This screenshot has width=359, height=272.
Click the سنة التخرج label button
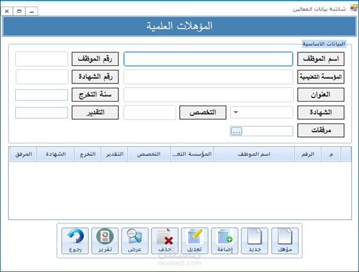pos(95,95)
